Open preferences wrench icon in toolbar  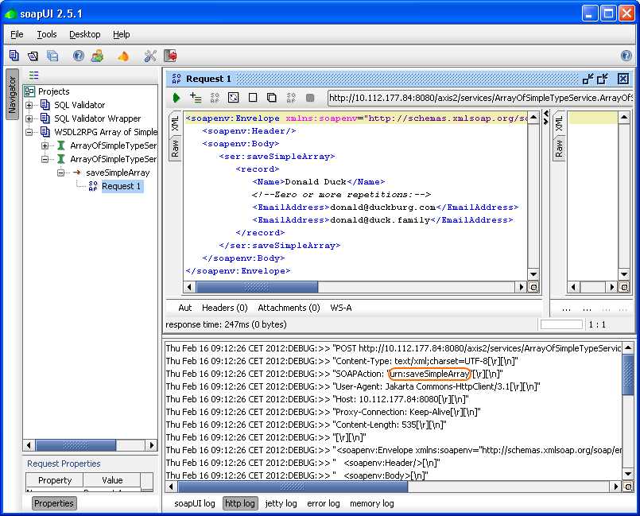(150, 56)
